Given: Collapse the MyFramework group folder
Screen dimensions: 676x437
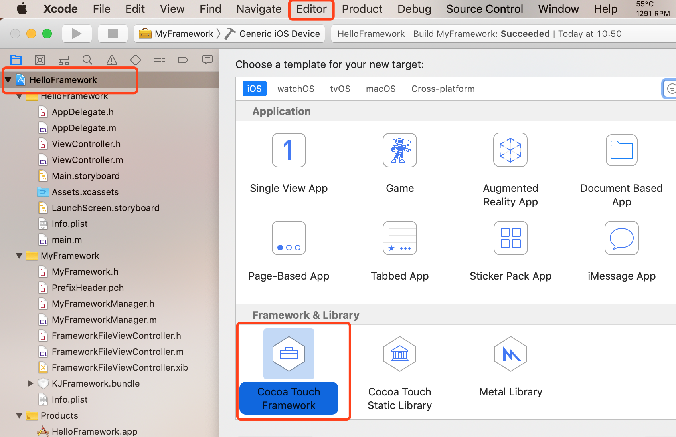Looking at the screenshot, I should tap(19, 256).
